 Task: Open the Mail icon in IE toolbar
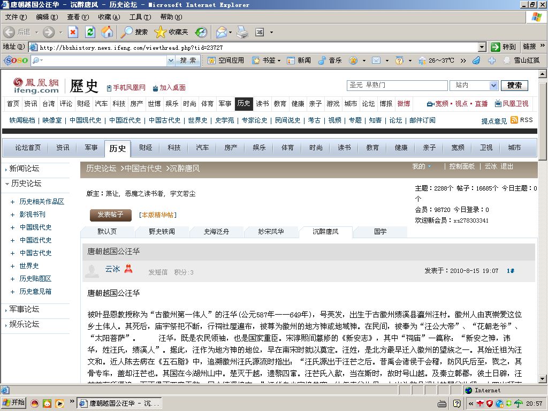pos(220,32)
